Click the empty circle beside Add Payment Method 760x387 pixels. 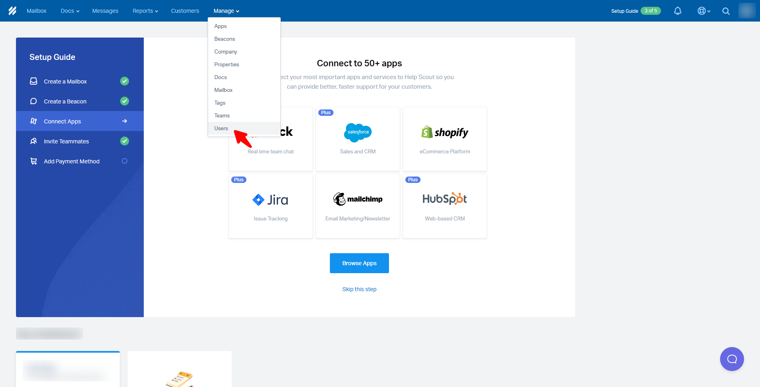pos(125,161)
